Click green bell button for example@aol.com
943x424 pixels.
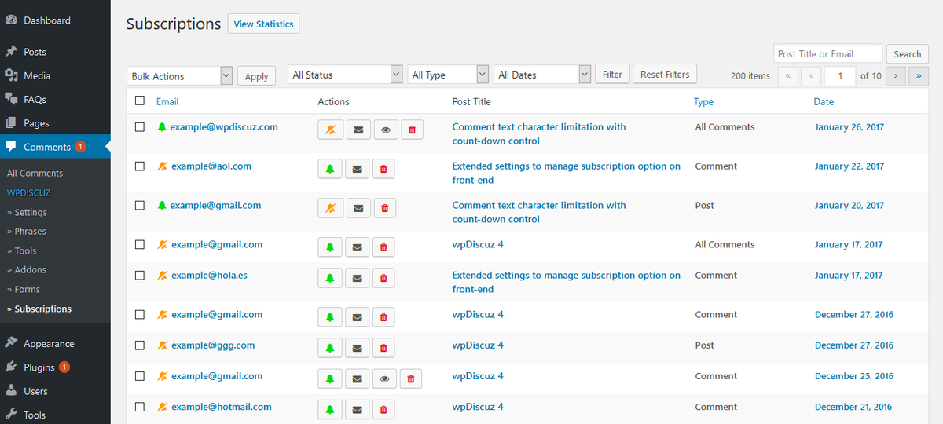coord(330,169)
